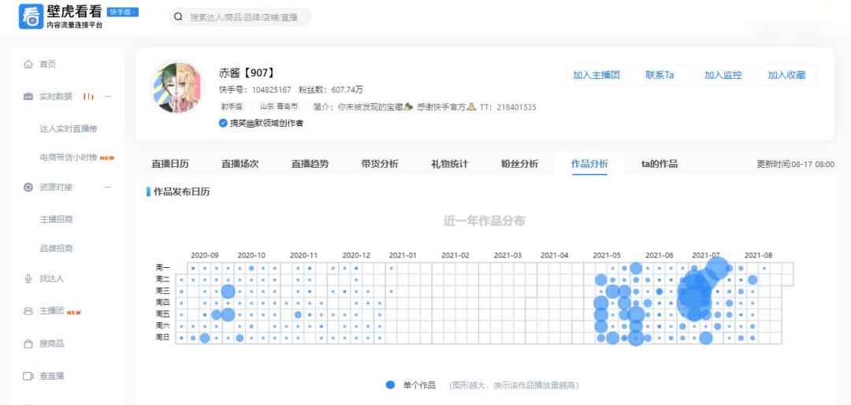Click the 加入收藏 button
This screenshot has width=851, height=405.
coord(786,75)
